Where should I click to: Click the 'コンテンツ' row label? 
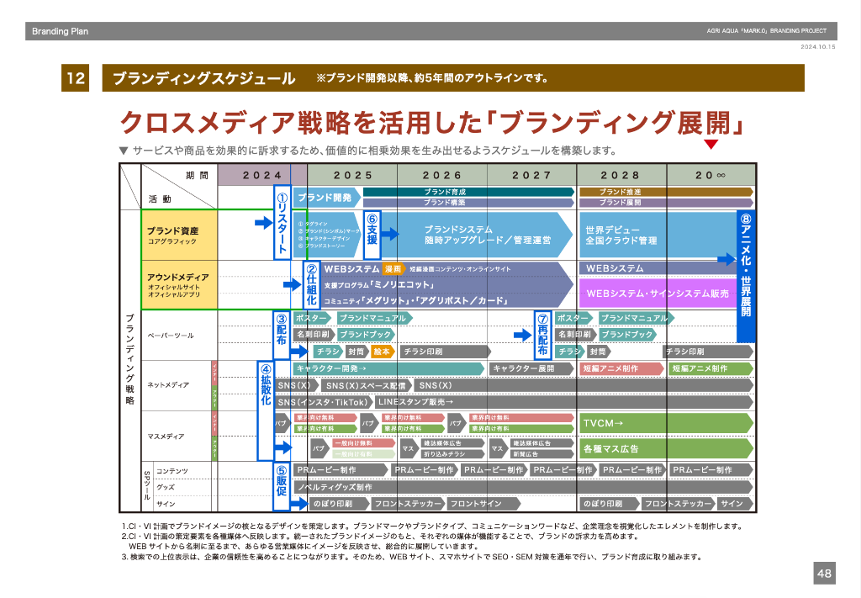point(172,471)
